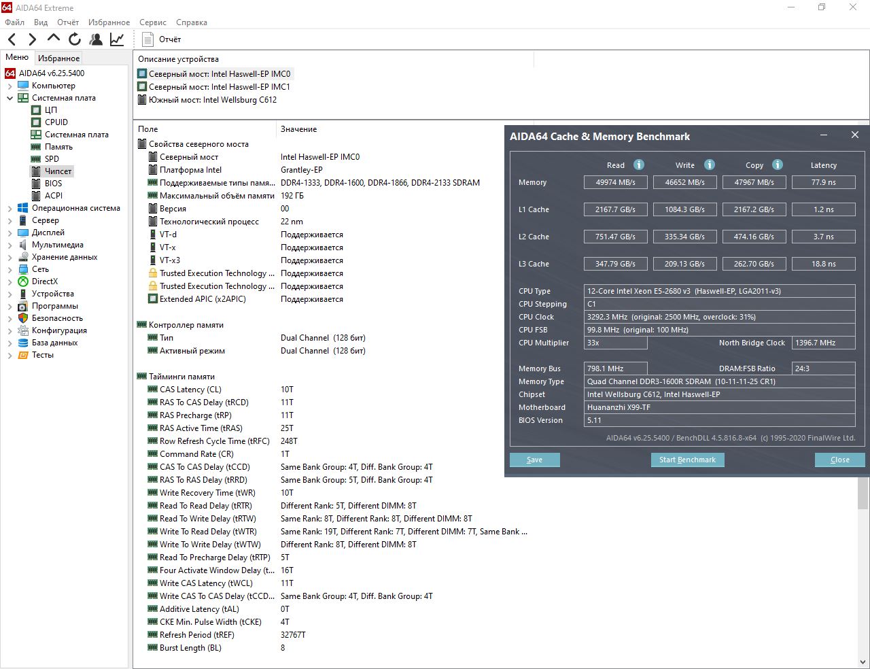
Task: Click the Конфигурация icon in the tree
Action: [23, 330]
